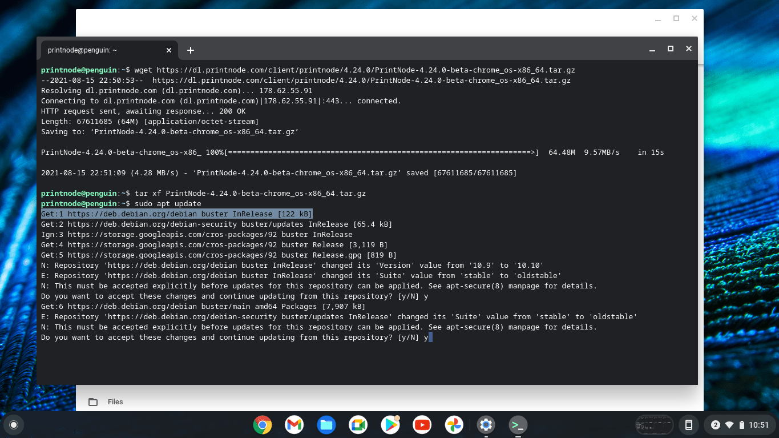Screen dimensions: 779x438
Task: Click the final [y/N] prompt cursor
Action: [430, 337]
